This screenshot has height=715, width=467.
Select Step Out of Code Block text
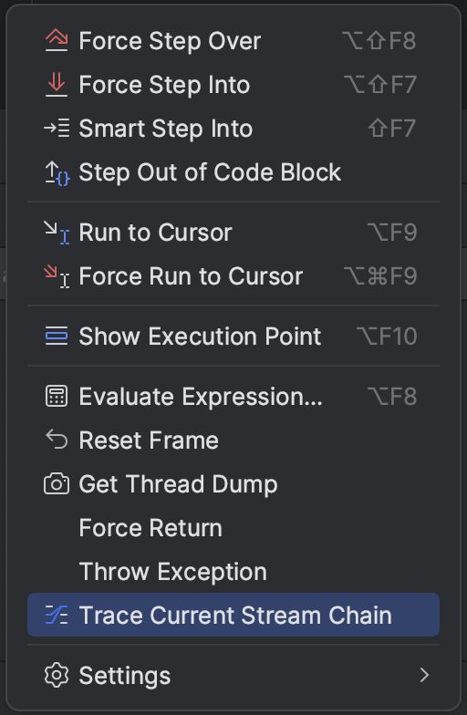210,173
